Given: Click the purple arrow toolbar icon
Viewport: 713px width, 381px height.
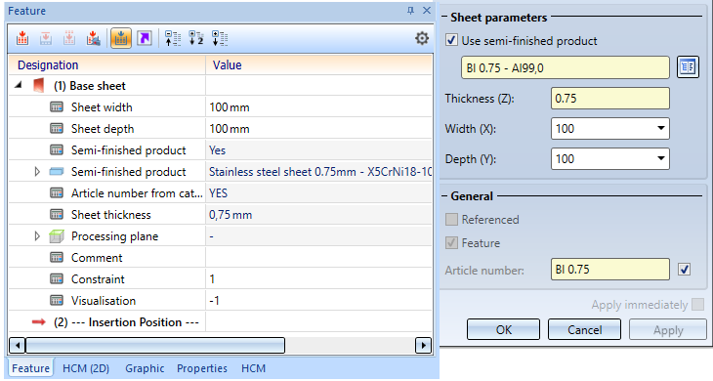Looking at the screenshot, I should [145, 39].
